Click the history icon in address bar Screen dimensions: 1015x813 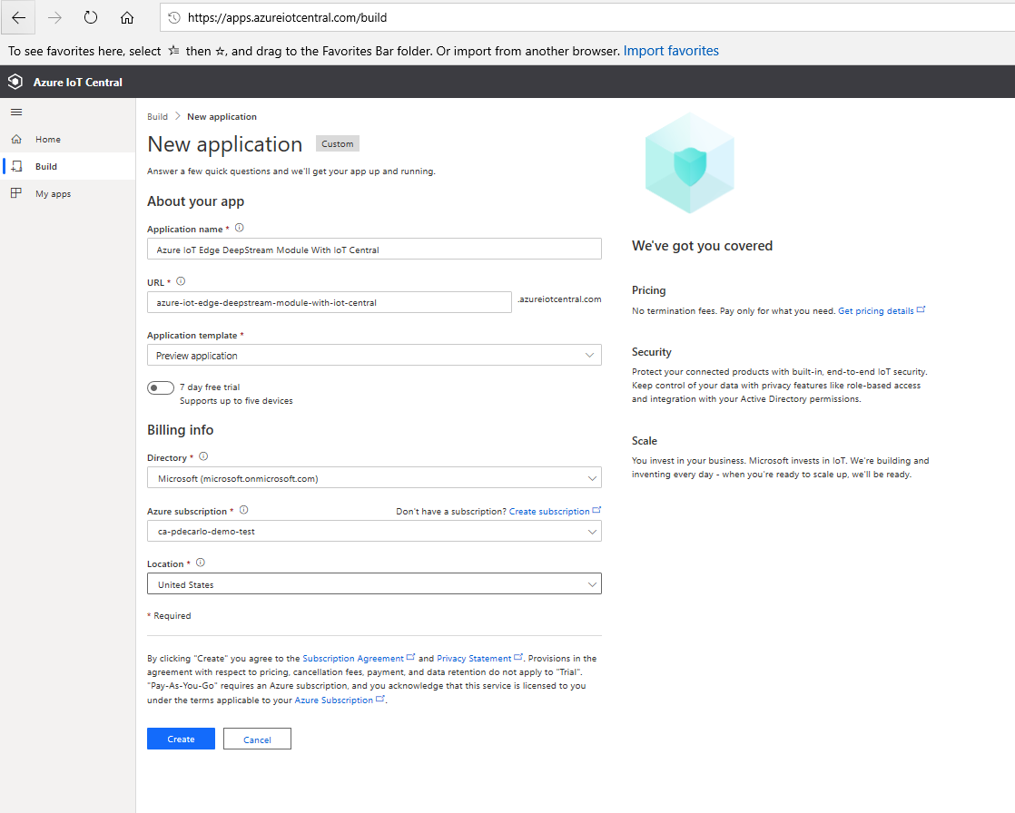click(174, 17)
